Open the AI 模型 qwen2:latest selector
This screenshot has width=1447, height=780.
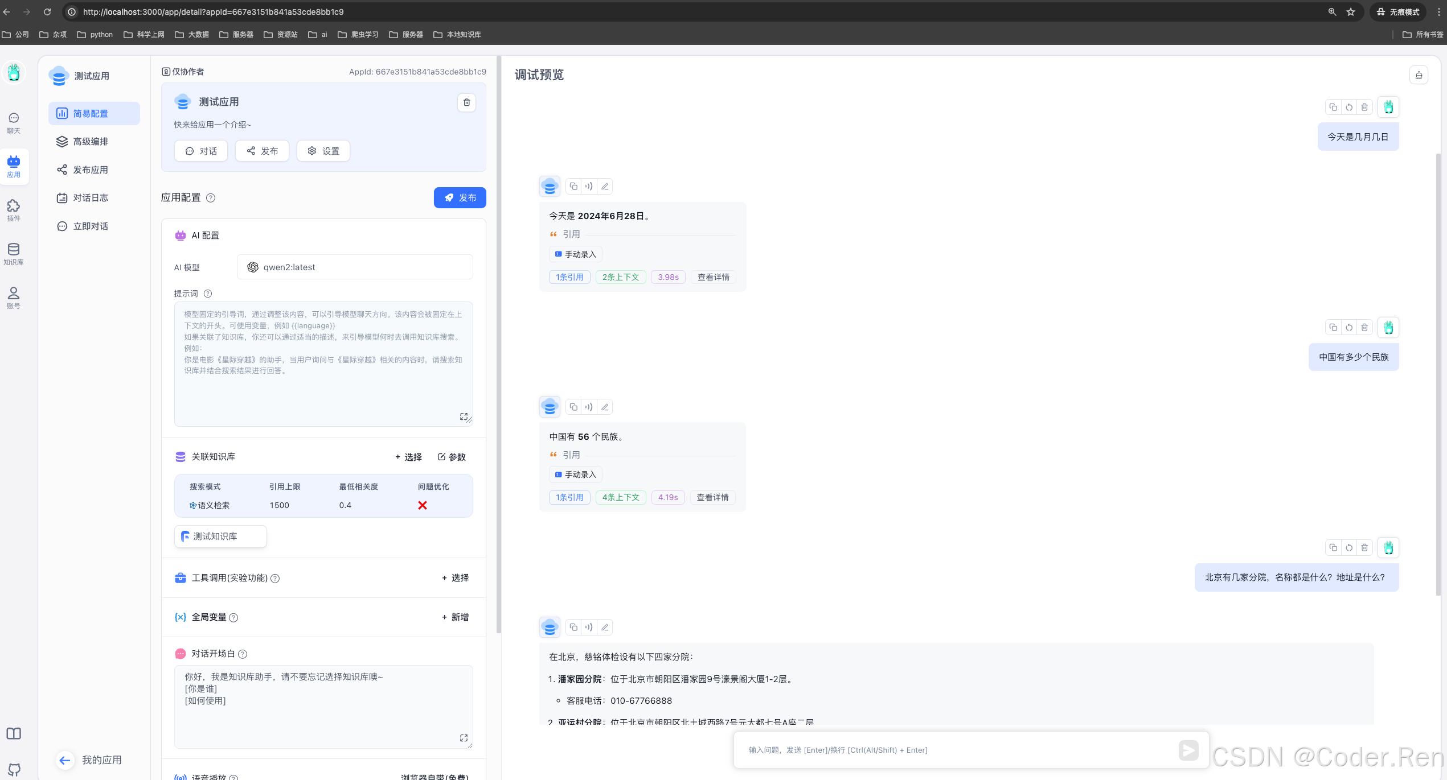click(354, 267)
